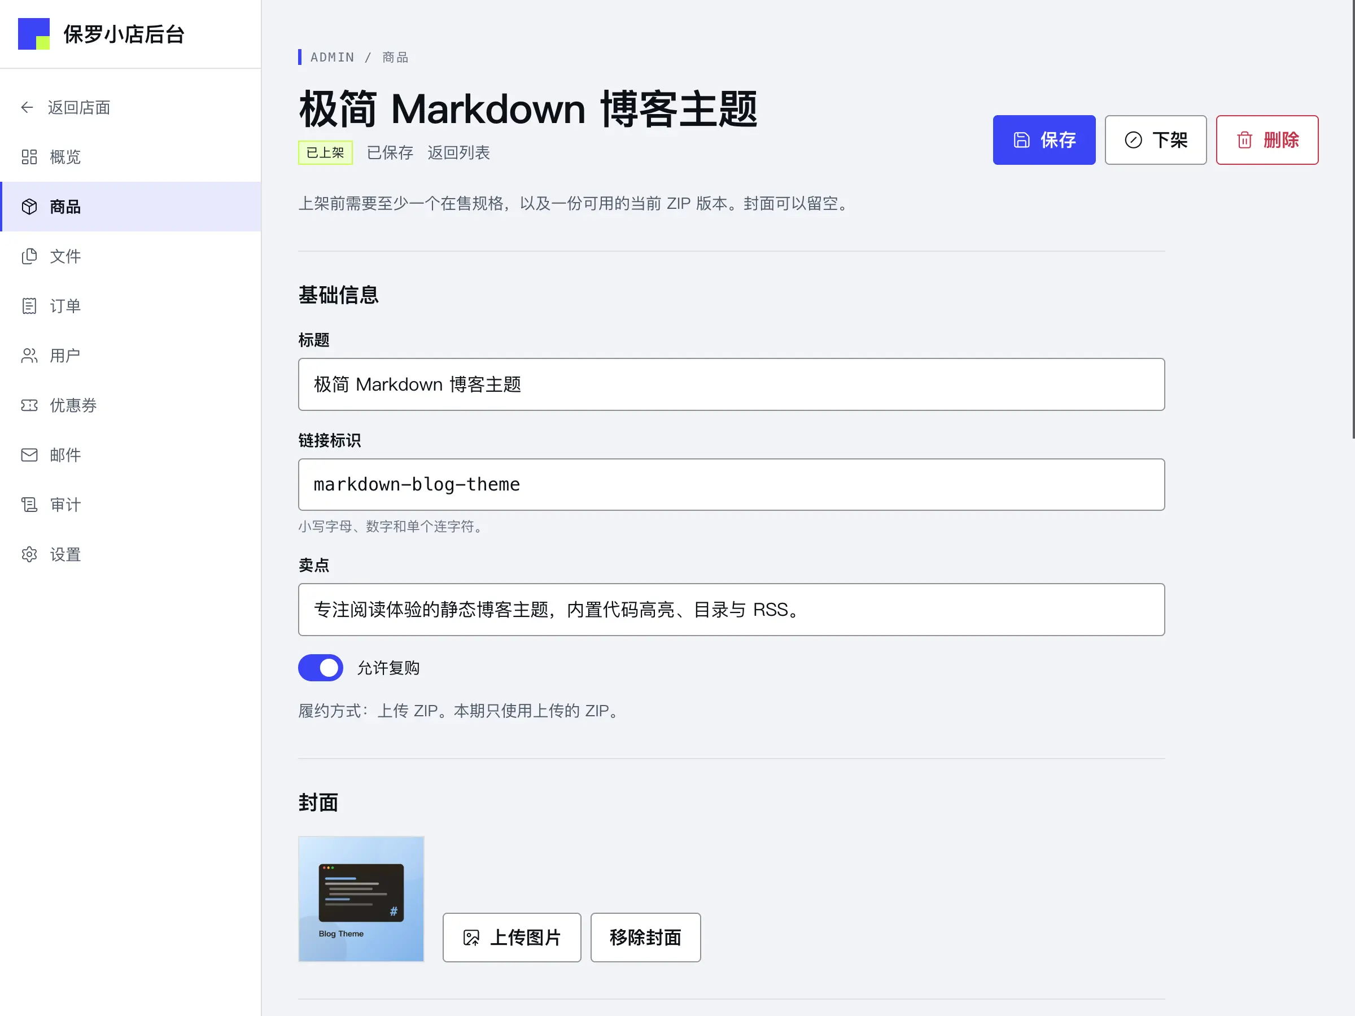Click the 商品 breadcrumb link

(395, 58)
